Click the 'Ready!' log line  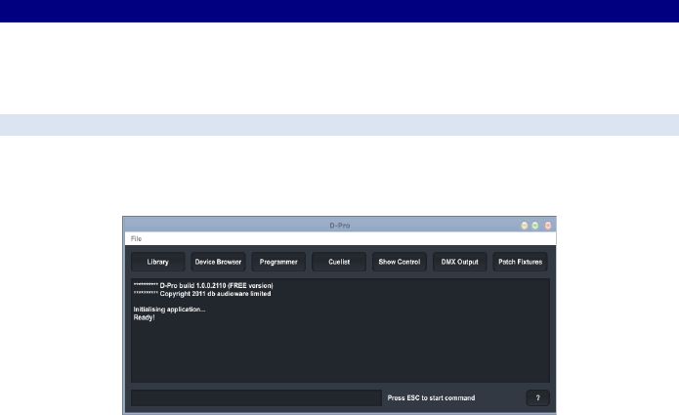pos(144,317)
